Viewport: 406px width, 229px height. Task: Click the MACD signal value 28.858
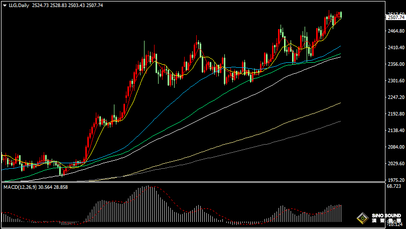coord(60,187)
